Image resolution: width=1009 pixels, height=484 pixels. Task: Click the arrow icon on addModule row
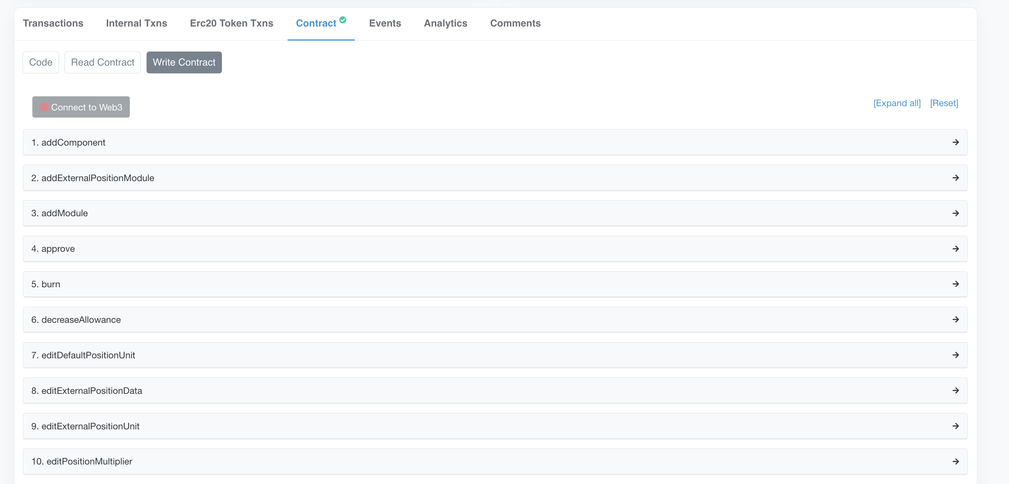tap(956, 213)
